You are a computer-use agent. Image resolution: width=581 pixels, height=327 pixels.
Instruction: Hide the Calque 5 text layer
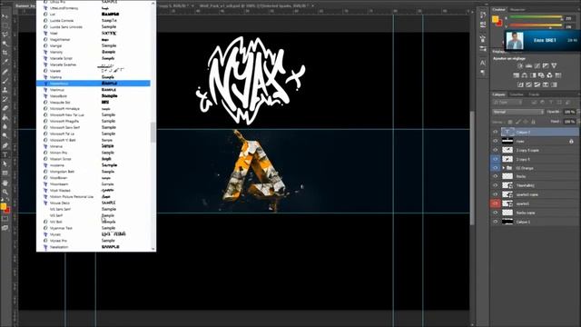[496, 132]
